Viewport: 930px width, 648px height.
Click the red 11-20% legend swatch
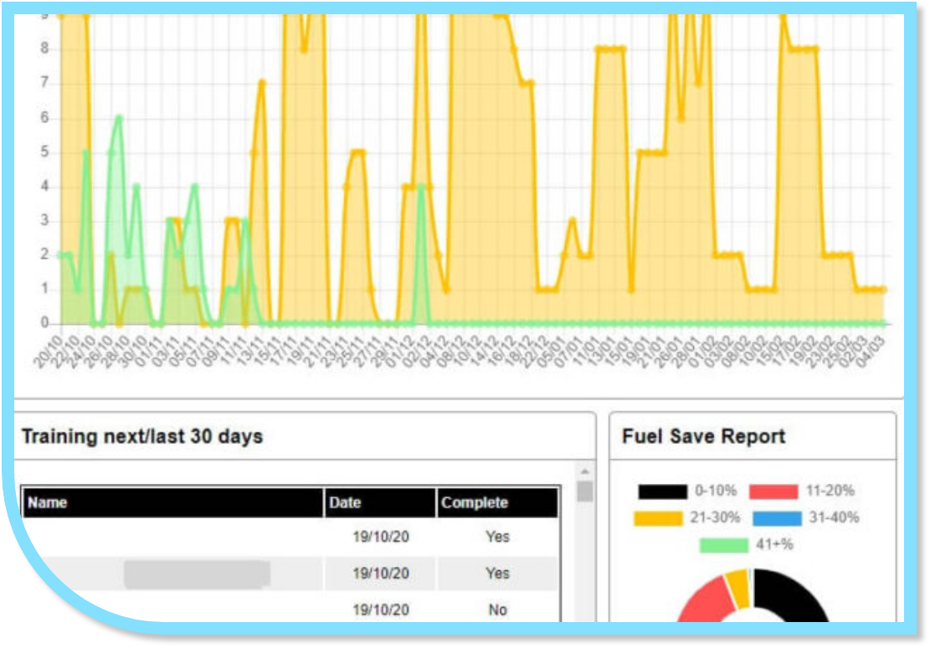[x=773, y=491]
